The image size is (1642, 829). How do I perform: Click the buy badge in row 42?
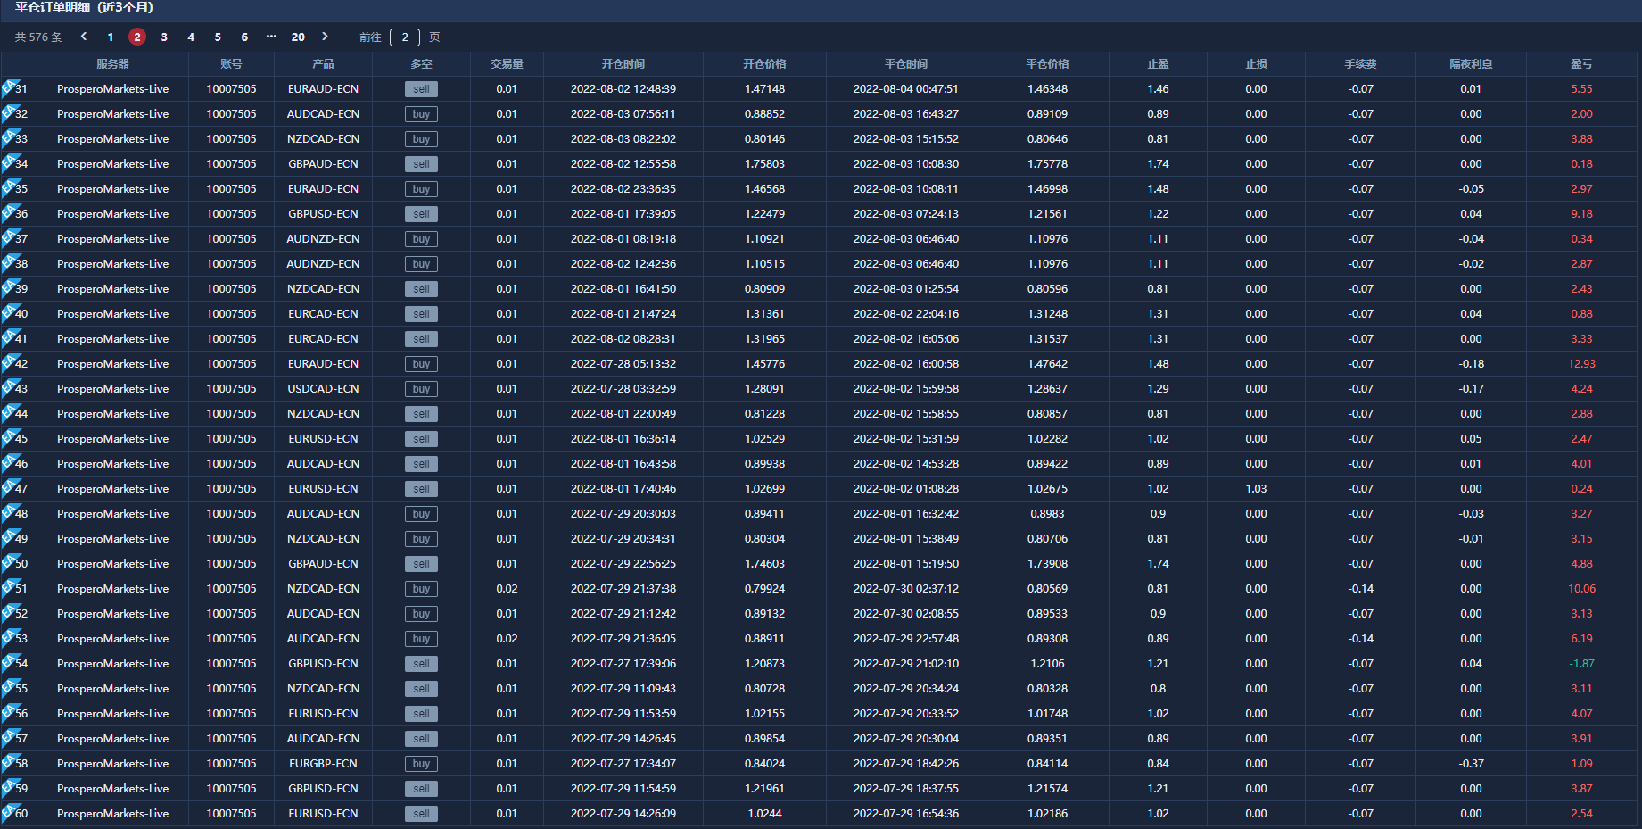tap(421, 364)
